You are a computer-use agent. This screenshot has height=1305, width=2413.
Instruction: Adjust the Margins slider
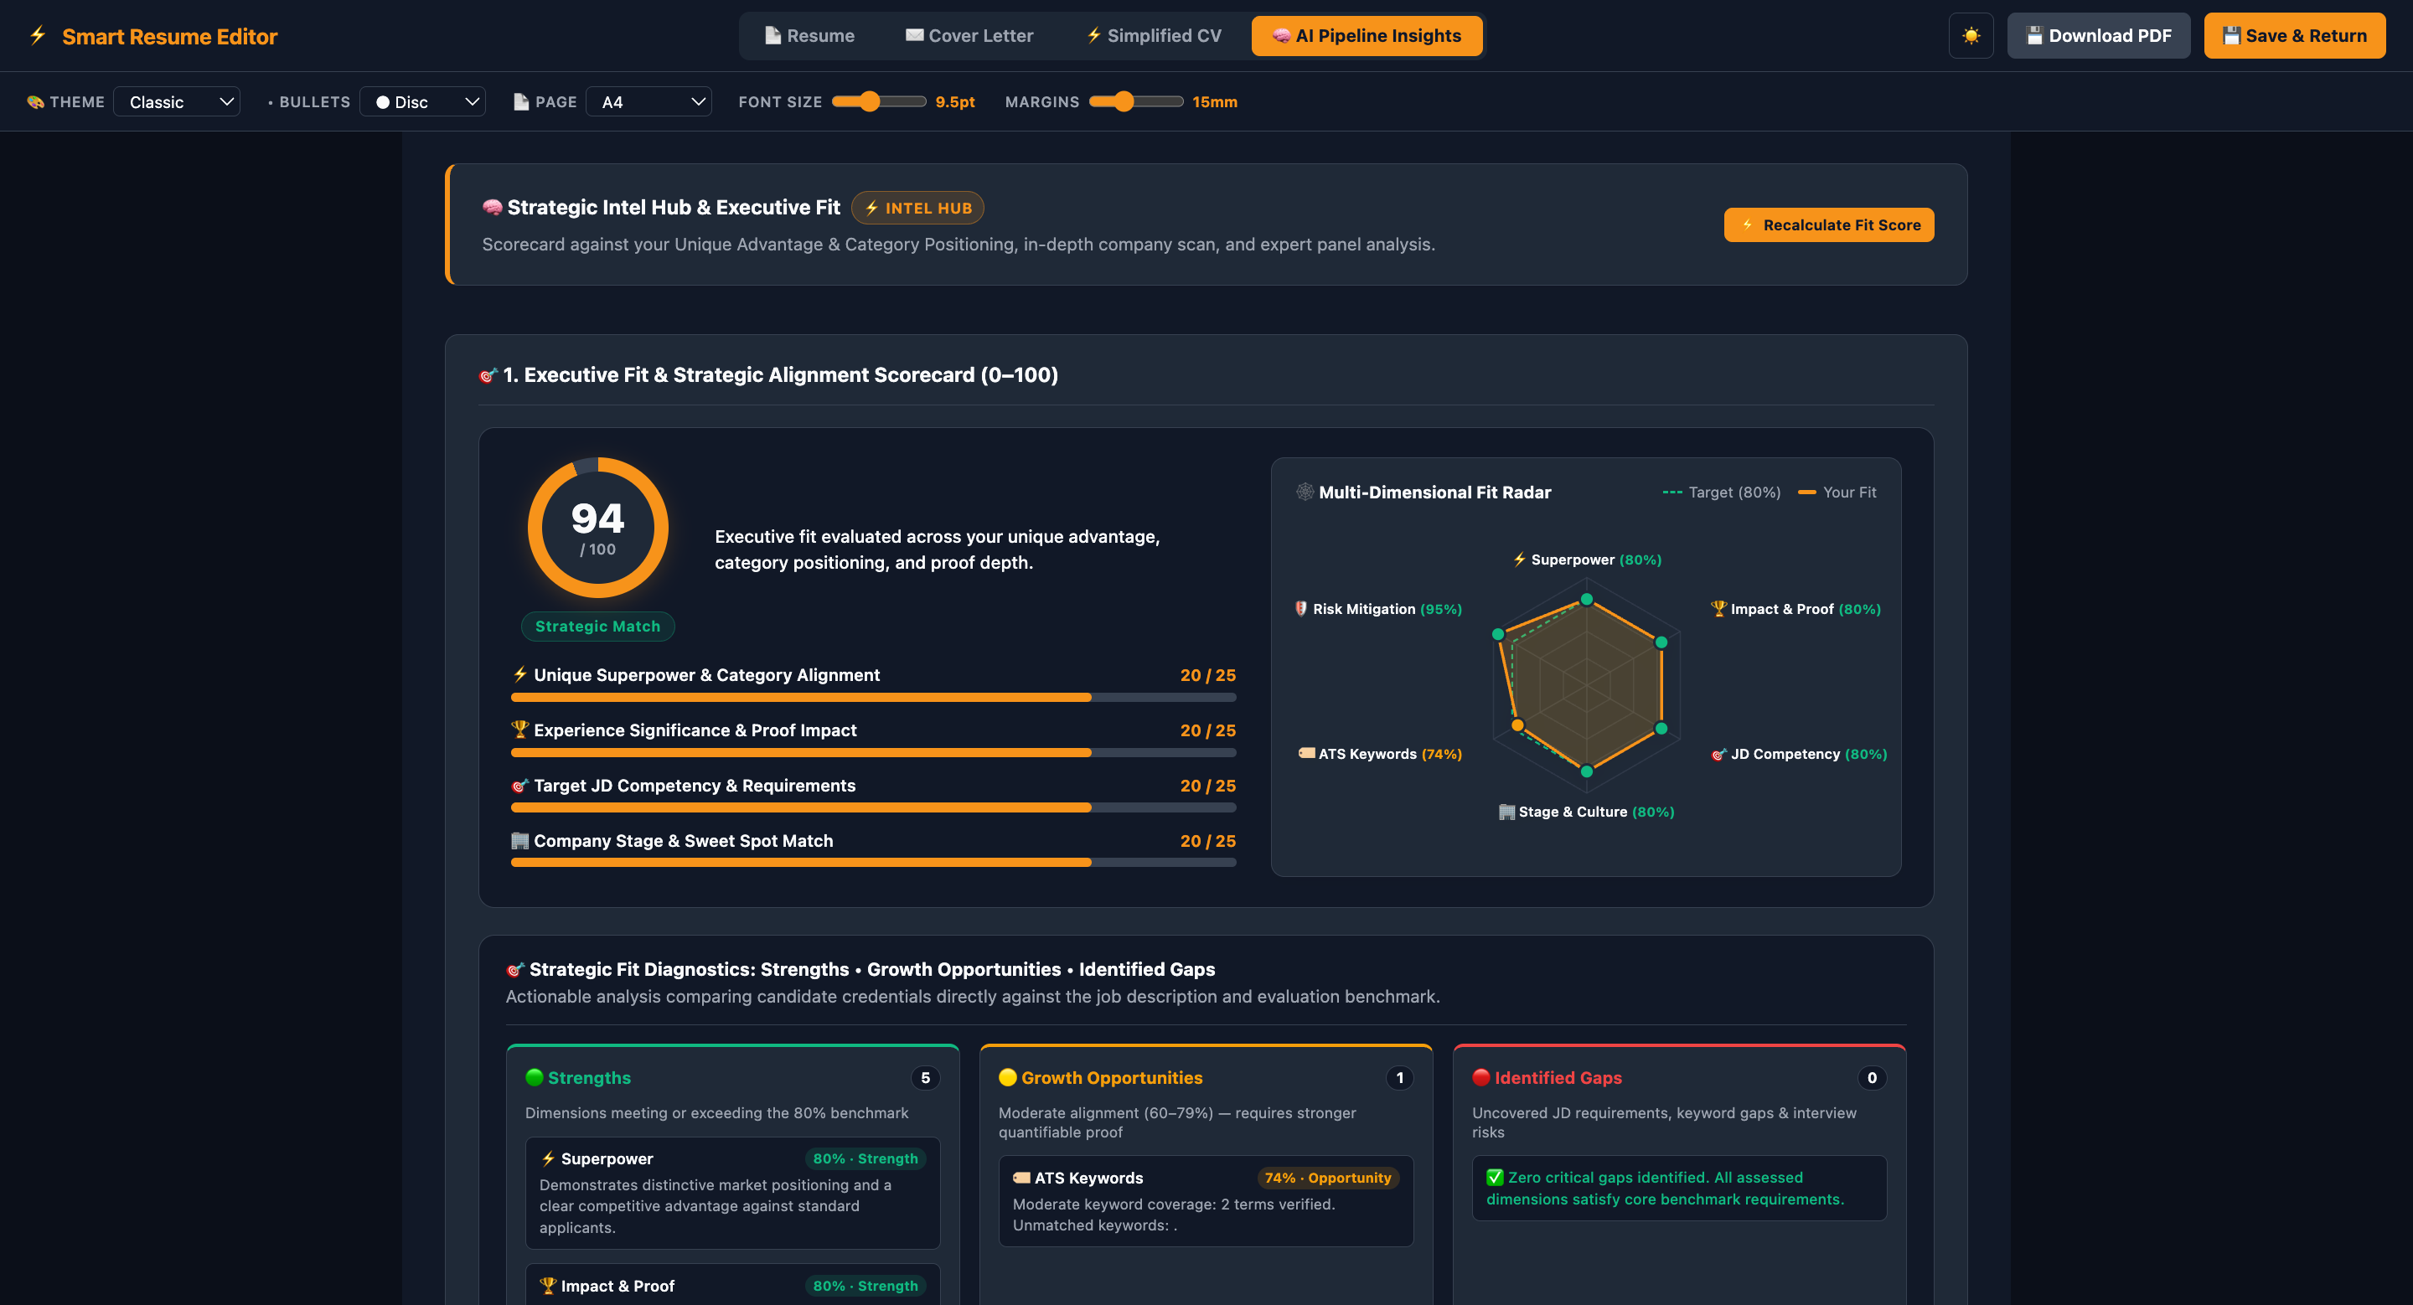[1135, 101]
